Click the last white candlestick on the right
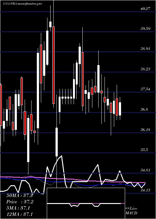The width and height of the screenshot is (156, 219). coord(120,109)
